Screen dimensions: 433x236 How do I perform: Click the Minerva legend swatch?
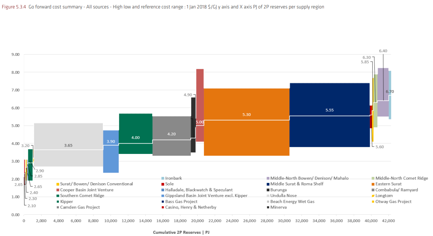click(x=268, y=207)
